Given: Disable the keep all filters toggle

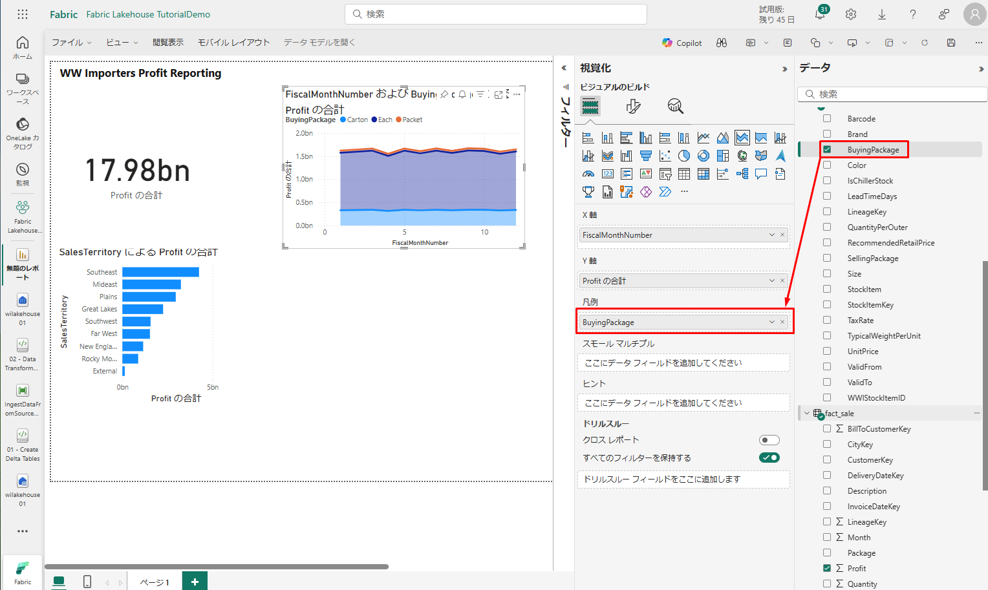Looking at the screenshot, I should point(769,458).
